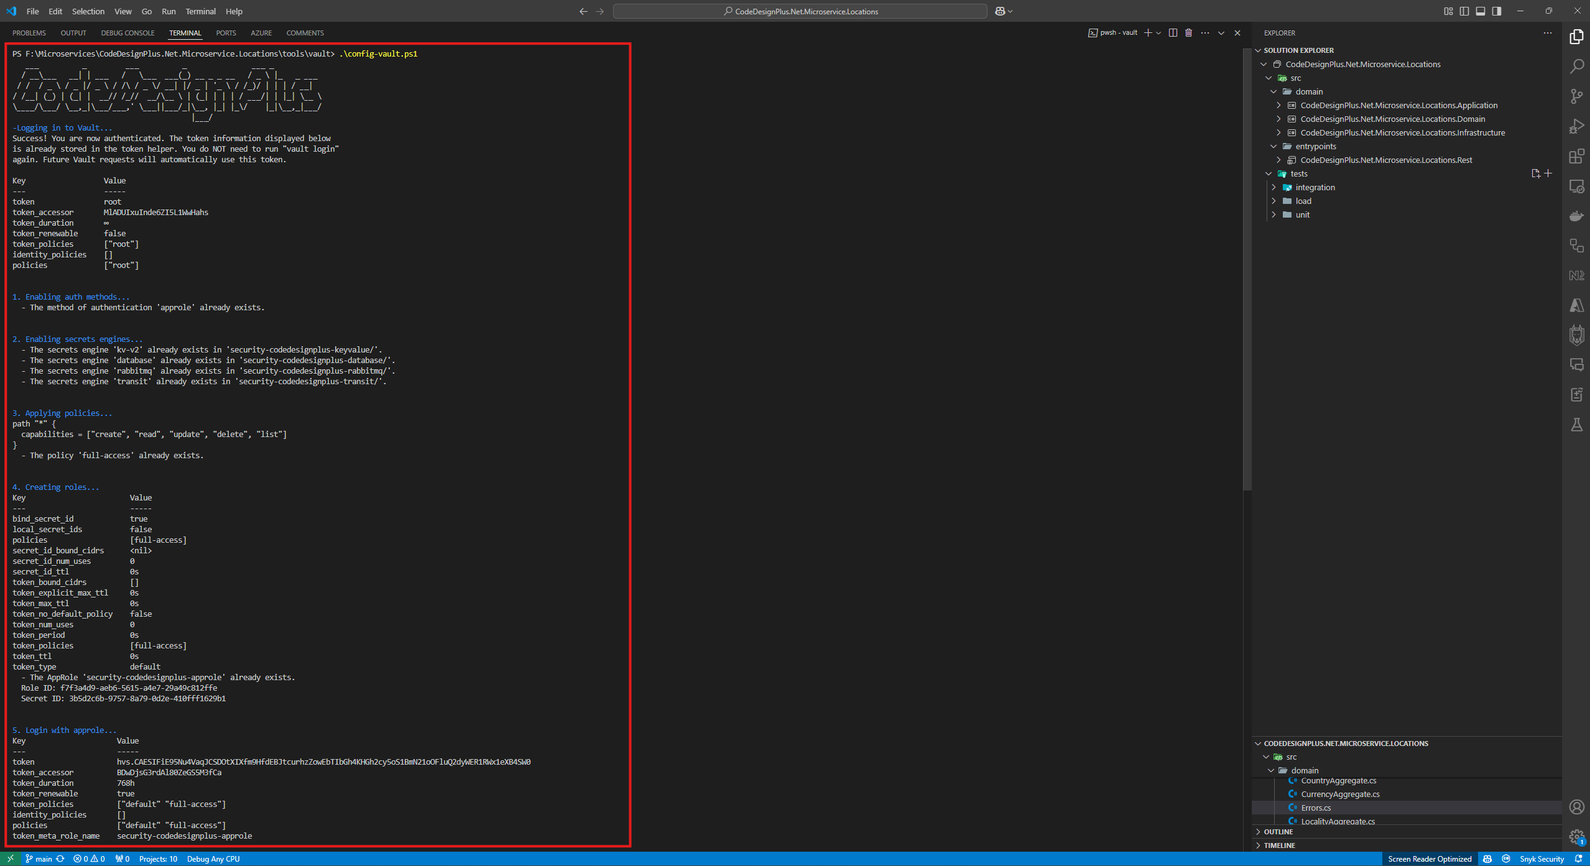The image size is (1590, 866).
Task: Open the Run and Debug view
Action: (x=1576, y=126)
